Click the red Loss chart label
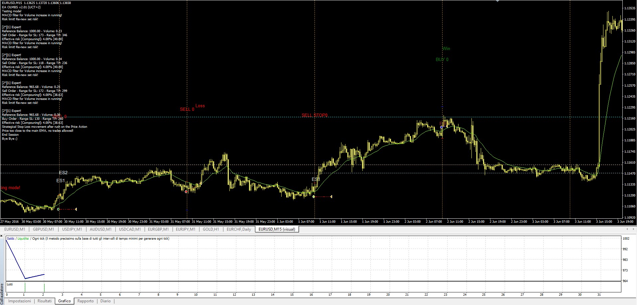The width and height of the screenshot is (637, 305). (x=200, y=106)
